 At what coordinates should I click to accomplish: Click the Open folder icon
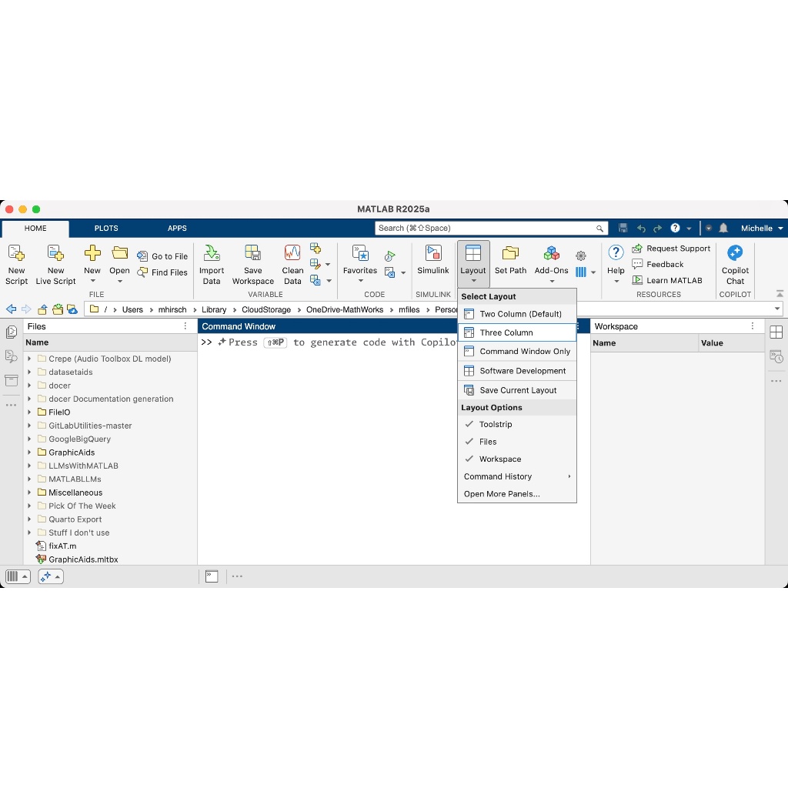coord(119,252)
